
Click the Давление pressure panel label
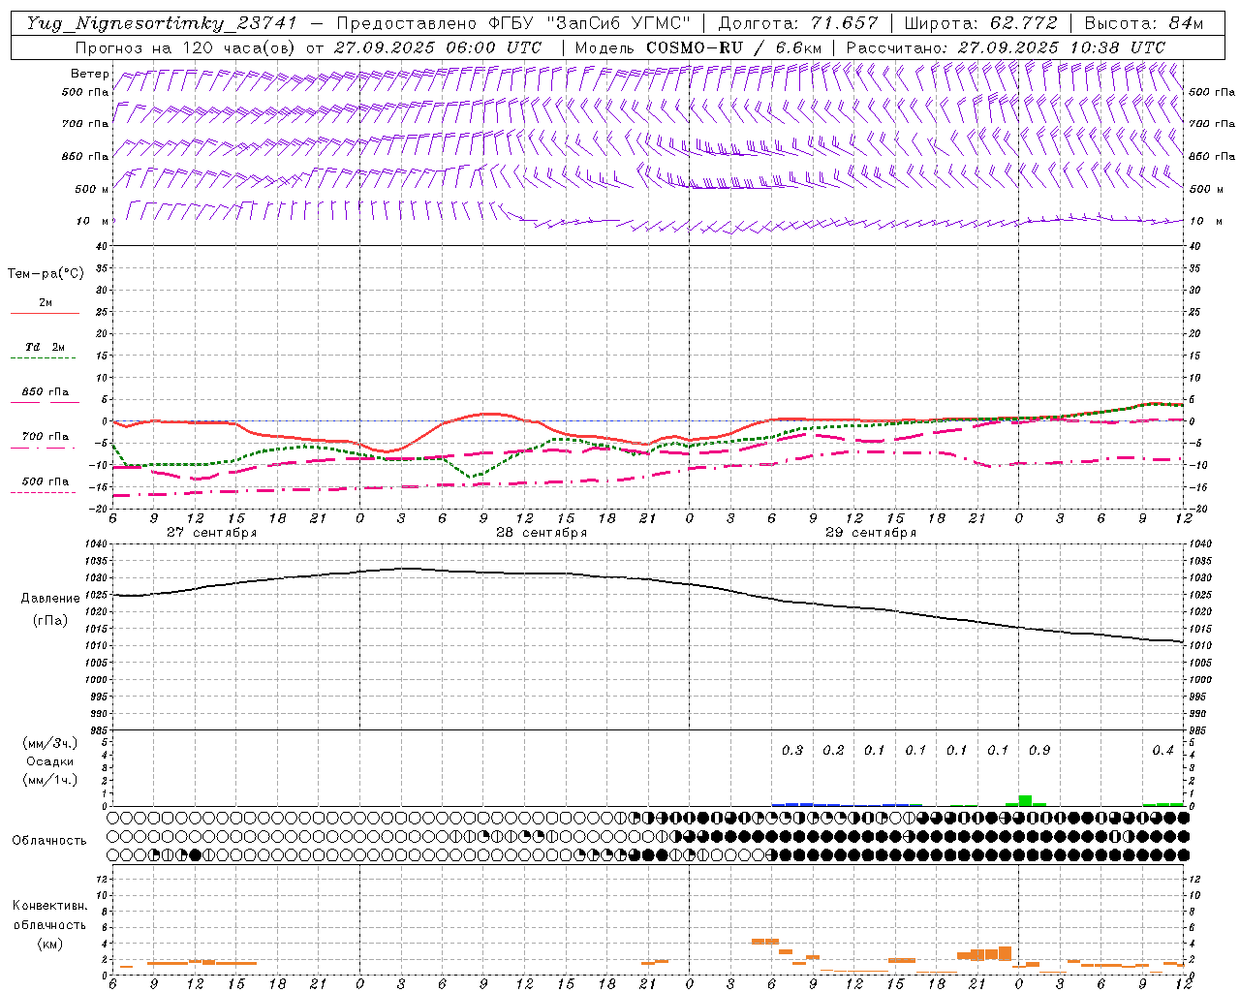point(50,599)
